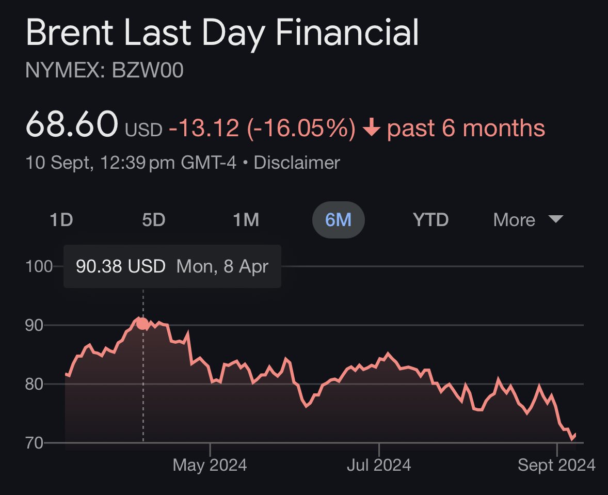Select the highlighted 8 Apr data point

140,323
